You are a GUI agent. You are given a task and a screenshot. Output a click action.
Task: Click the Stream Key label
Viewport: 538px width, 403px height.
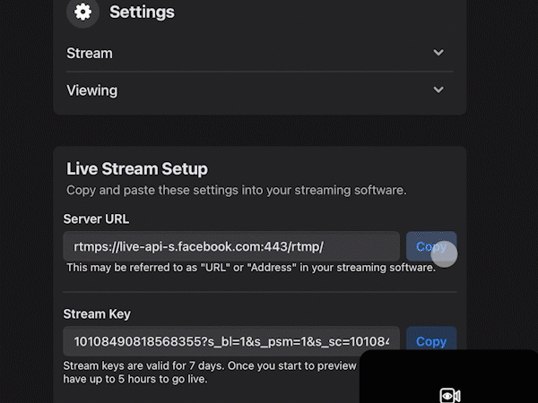click(x=97, y=314)
